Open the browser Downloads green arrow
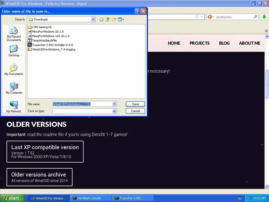The image size is (269, 202). (x=264, y=17)
